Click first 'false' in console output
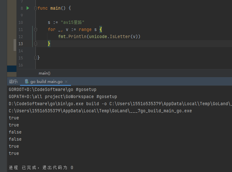Screen dimensions: 232x172 coord(15,132)
